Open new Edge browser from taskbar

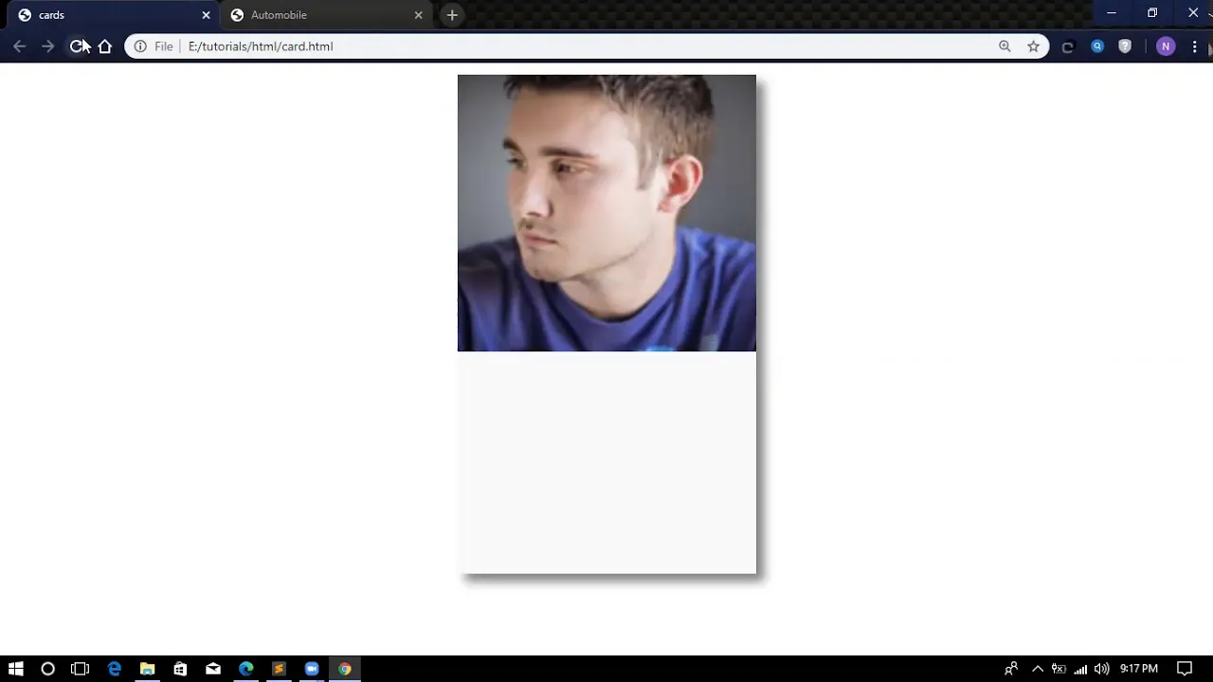pos(246,669)
